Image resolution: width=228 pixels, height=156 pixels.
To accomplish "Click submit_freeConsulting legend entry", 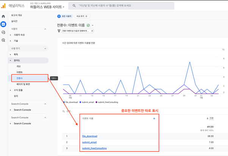I will pyautogui.click(x=107, y=102).
